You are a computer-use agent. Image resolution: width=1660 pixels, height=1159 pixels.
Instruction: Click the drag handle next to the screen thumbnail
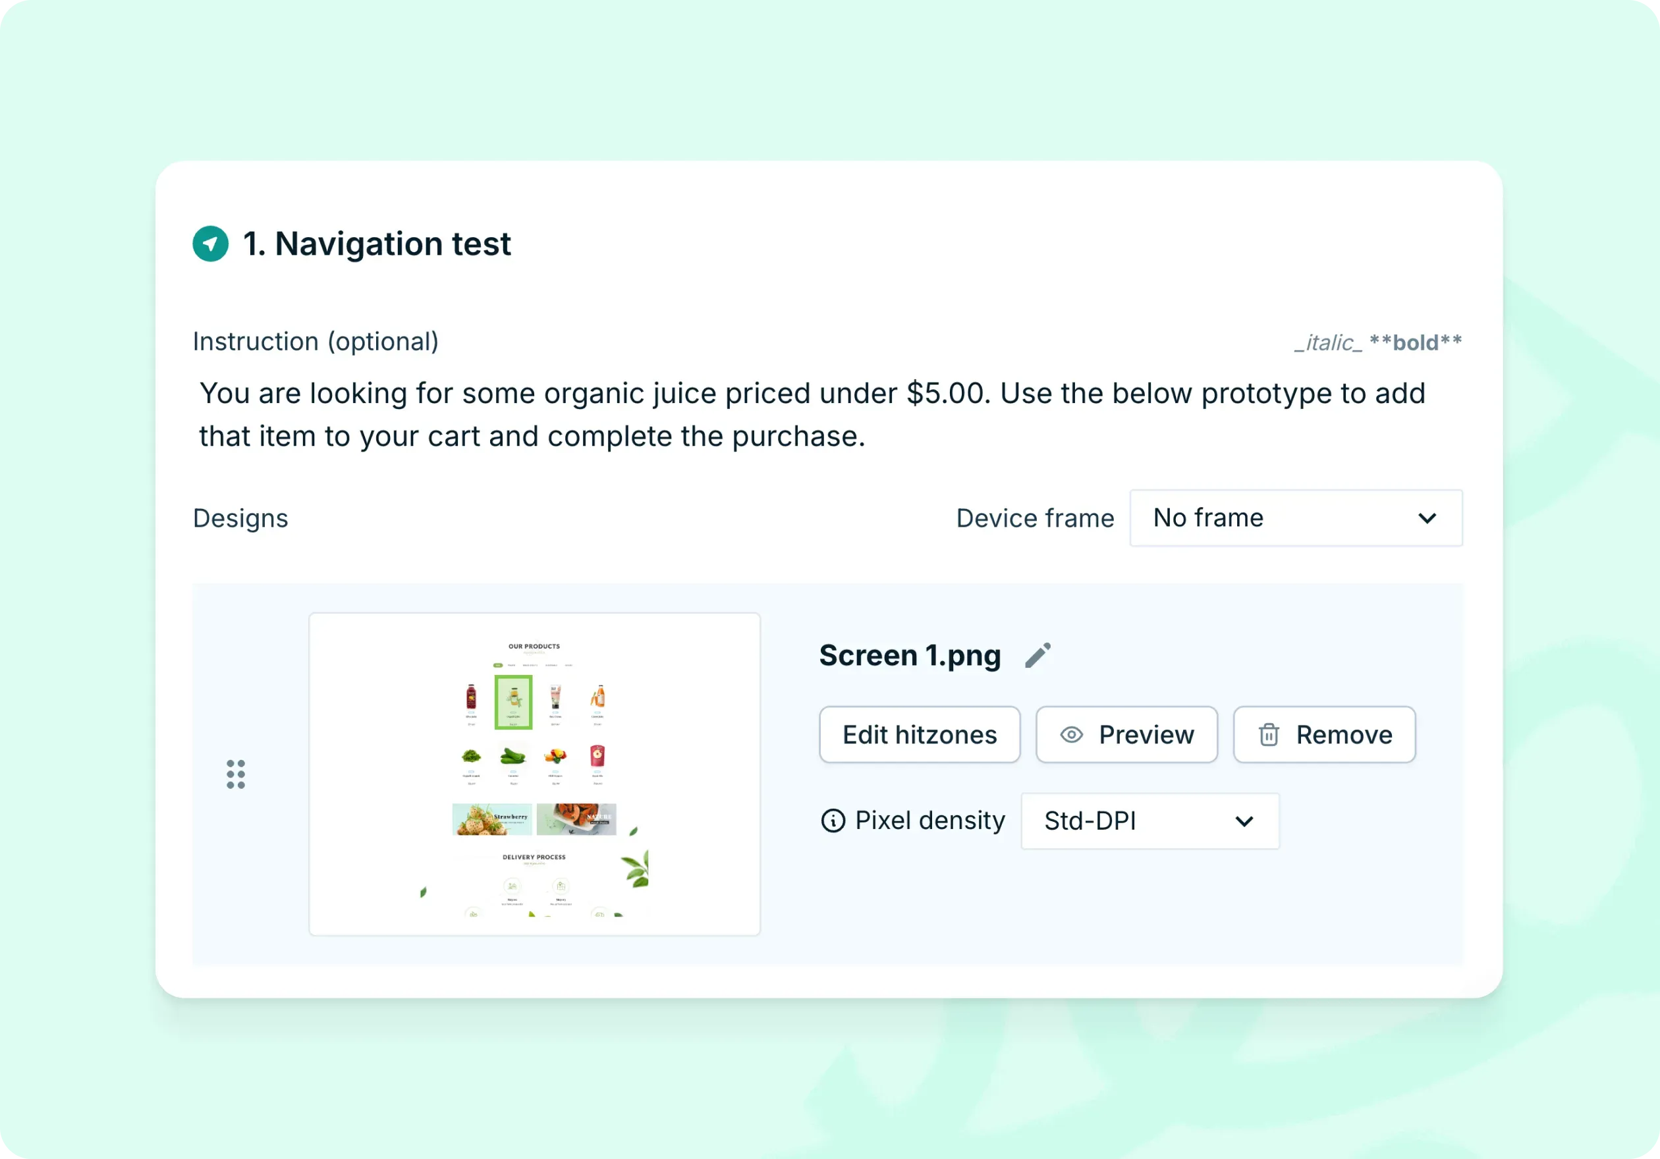coord(236,774)
